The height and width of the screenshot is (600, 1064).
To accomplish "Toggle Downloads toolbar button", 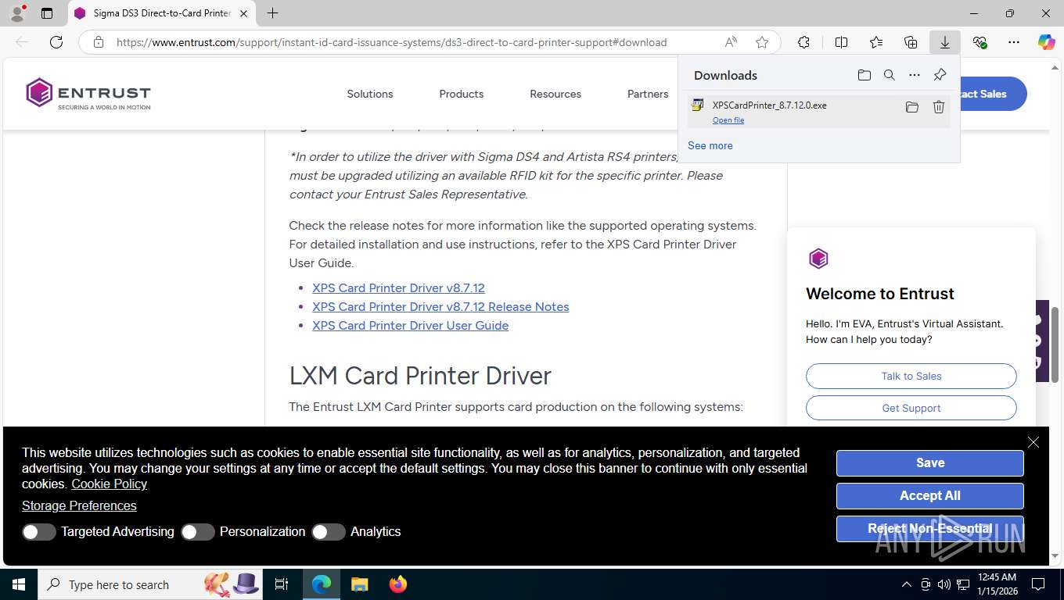I will click(945, 42).
